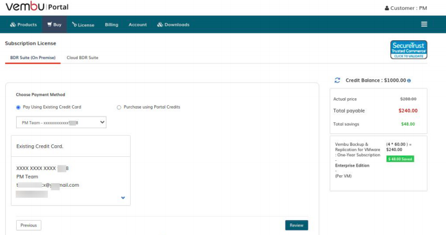The height and width of the screenshot is (235, 446).
Task: Go to the Downloads menu
Action: (173, 25)
